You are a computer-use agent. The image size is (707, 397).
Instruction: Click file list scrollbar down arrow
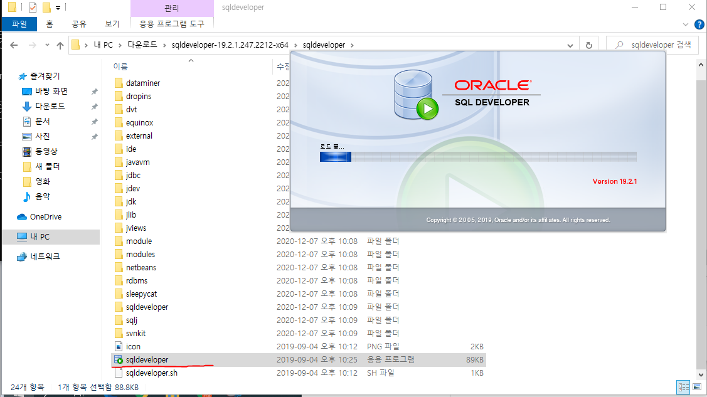(x=701, y=374)
